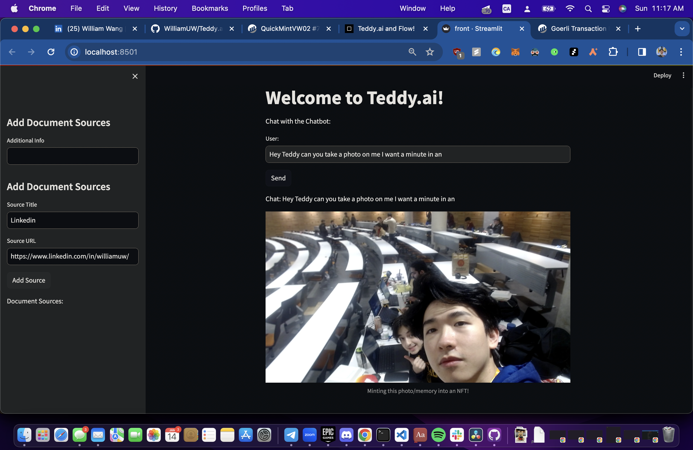Click the Chrome reload page icon
693x450 pixels.
click(x=51, y=52)
